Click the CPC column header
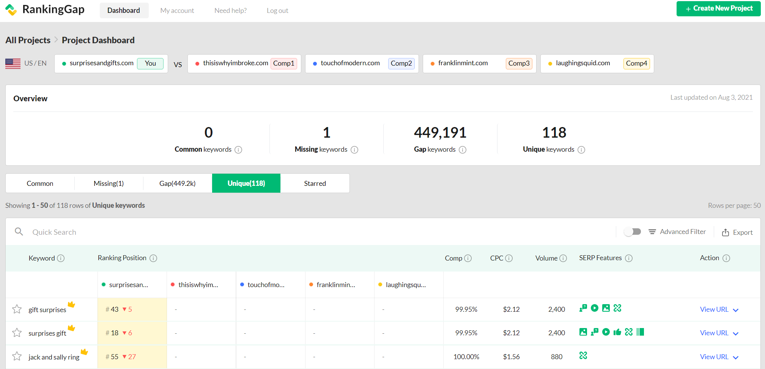This screenshot has width=765, height=369. [497, 258]
